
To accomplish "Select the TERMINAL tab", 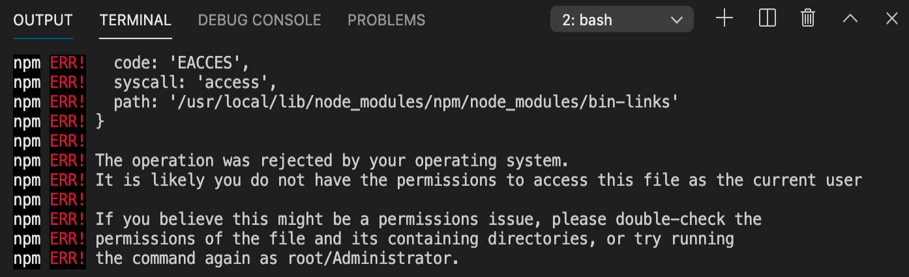I will coord(136,20).
